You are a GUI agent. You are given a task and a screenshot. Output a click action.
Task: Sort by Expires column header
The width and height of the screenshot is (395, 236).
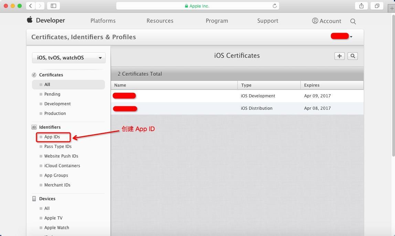point(332,85)
